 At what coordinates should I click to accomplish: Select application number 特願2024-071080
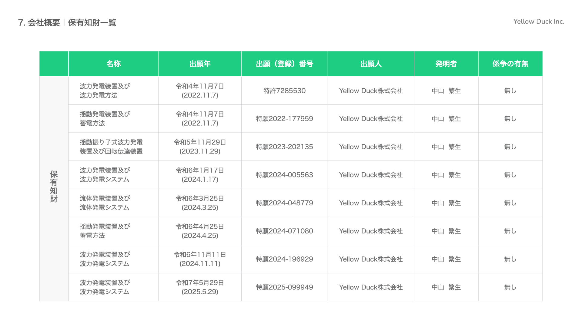(284, 231)
